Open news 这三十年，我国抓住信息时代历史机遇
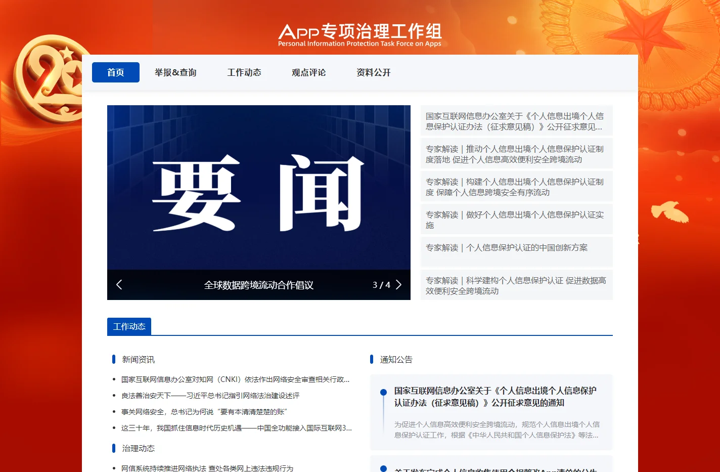The height and width of the screenshot is (472, 720). (237, 428)
